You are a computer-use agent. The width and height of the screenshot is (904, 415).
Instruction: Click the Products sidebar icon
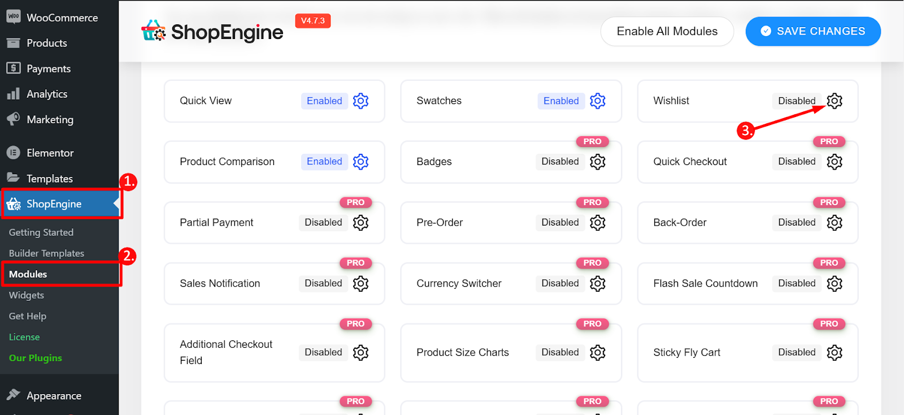pos(14,43)
